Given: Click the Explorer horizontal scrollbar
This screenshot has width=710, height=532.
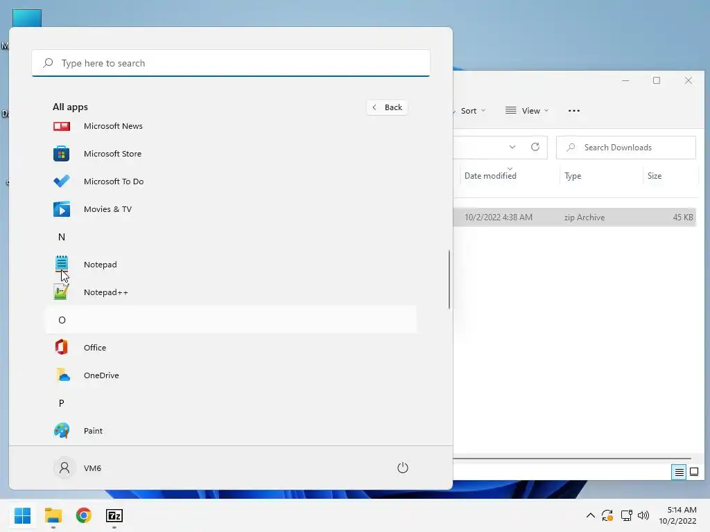Looking at the screenshot, I should click(572, 459).
